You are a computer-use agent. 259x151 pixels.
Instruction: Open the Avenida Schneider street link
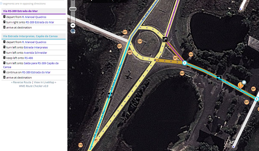coord(35,53)
